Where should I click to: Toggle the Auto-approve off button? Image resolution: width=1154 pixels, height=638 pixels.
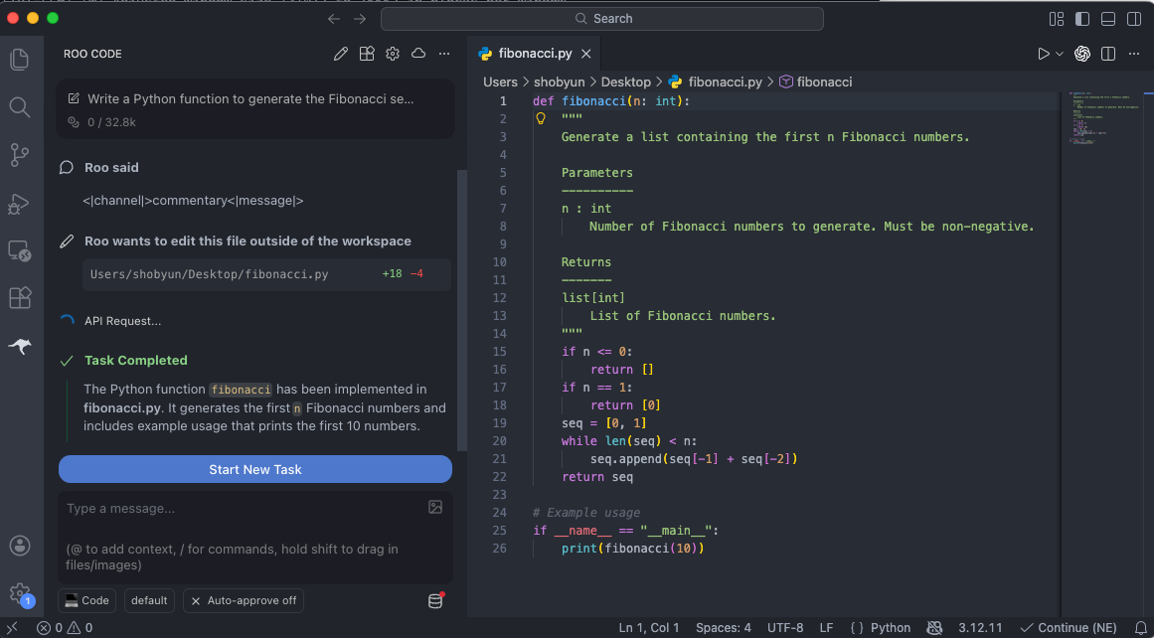[x=244, y=600]
